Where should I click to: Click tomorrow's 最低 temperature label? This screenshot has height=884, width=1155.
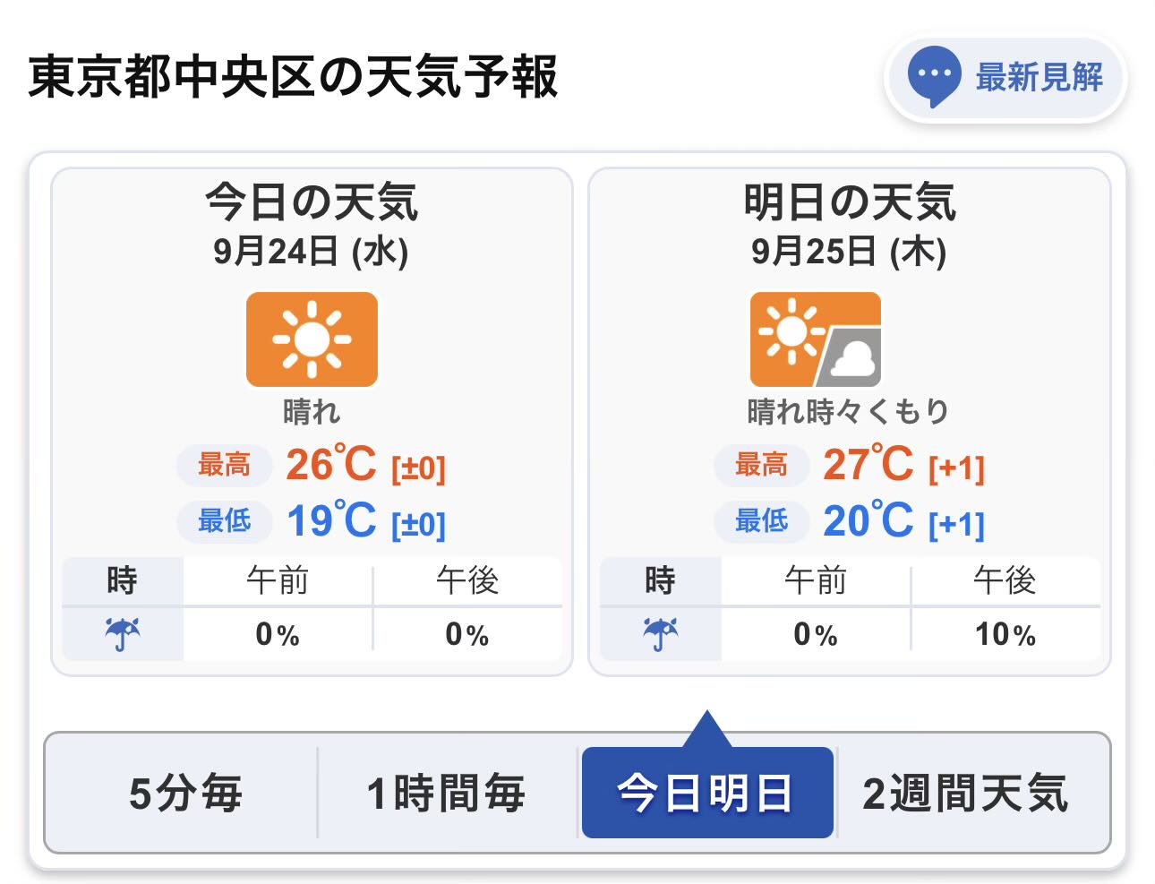(761, 520)
